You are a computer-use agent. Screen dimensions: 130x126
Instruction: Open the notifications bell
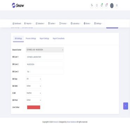pos(102,5)
